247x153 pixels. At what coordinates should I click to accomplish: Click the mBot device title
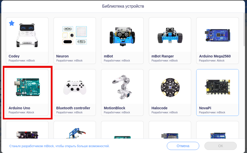(x=108, y=56)
